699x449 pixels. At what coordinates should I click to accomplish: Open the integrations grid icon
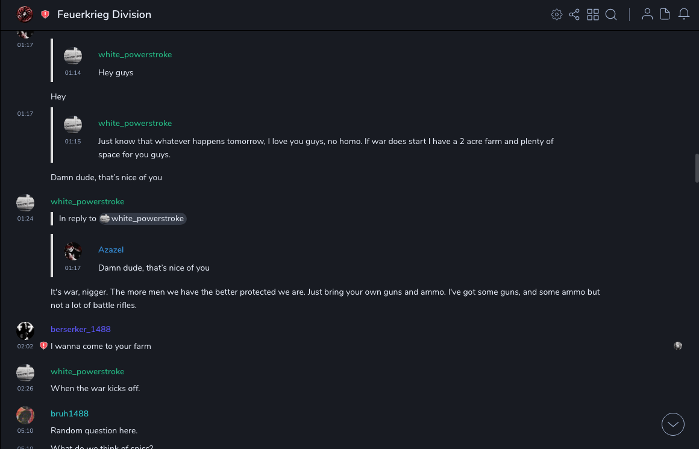coord(593,14)
